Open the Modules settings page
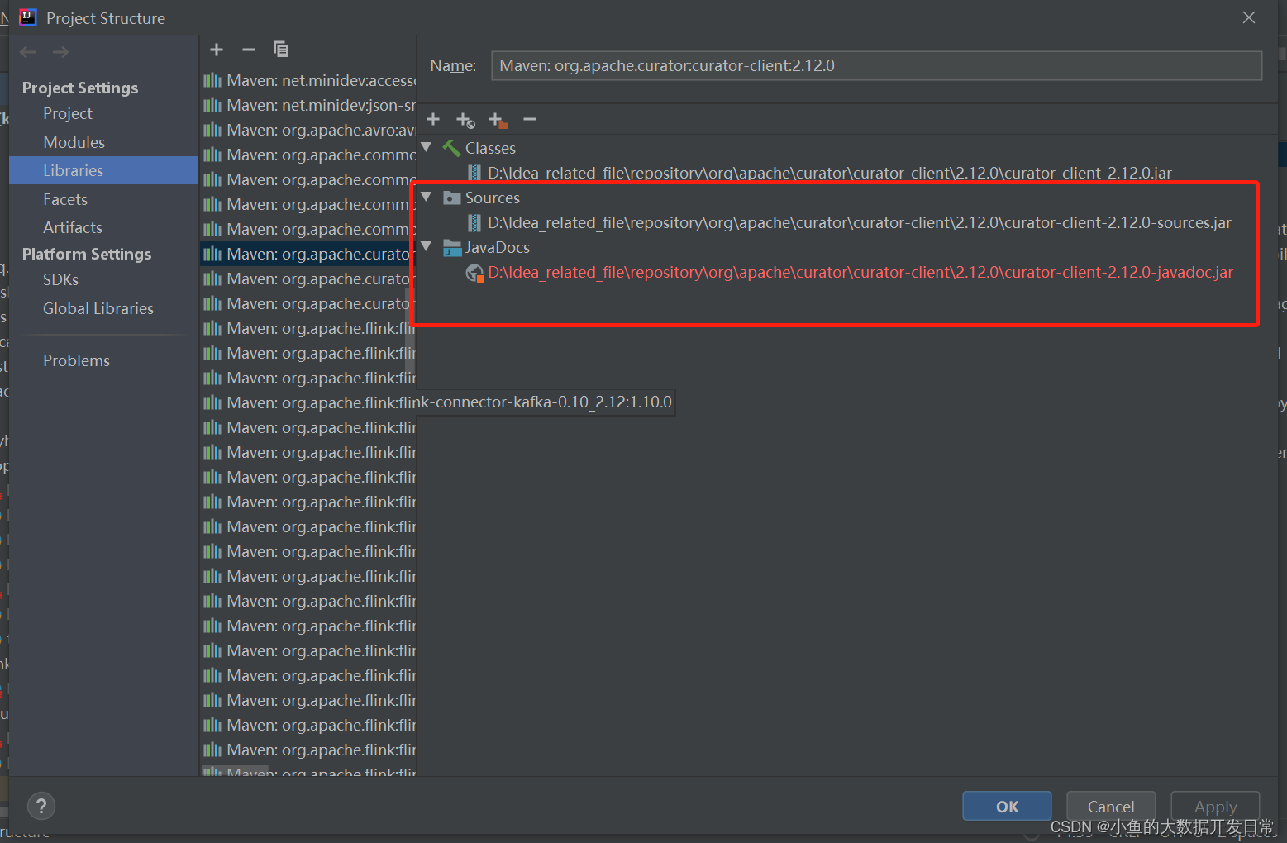 click(x=74, y=142)
